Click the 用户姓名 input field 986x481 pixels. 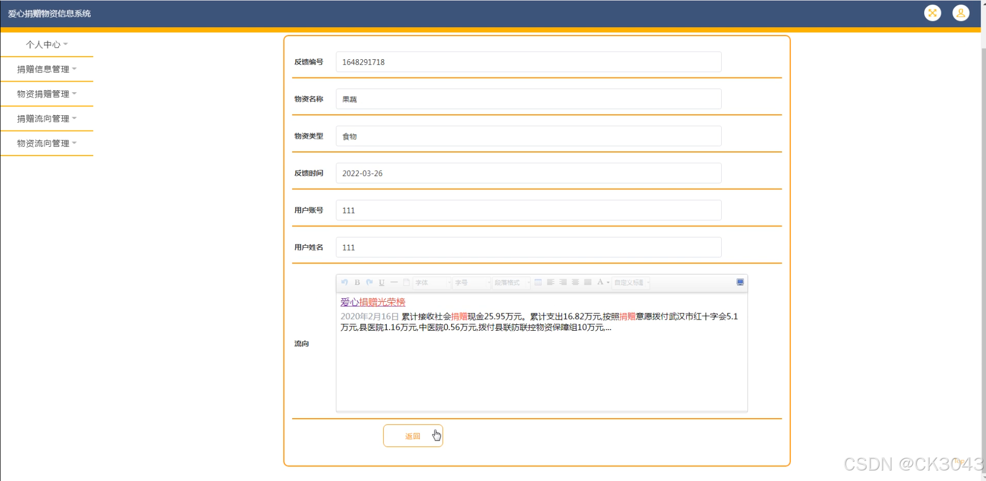point(528,247)
